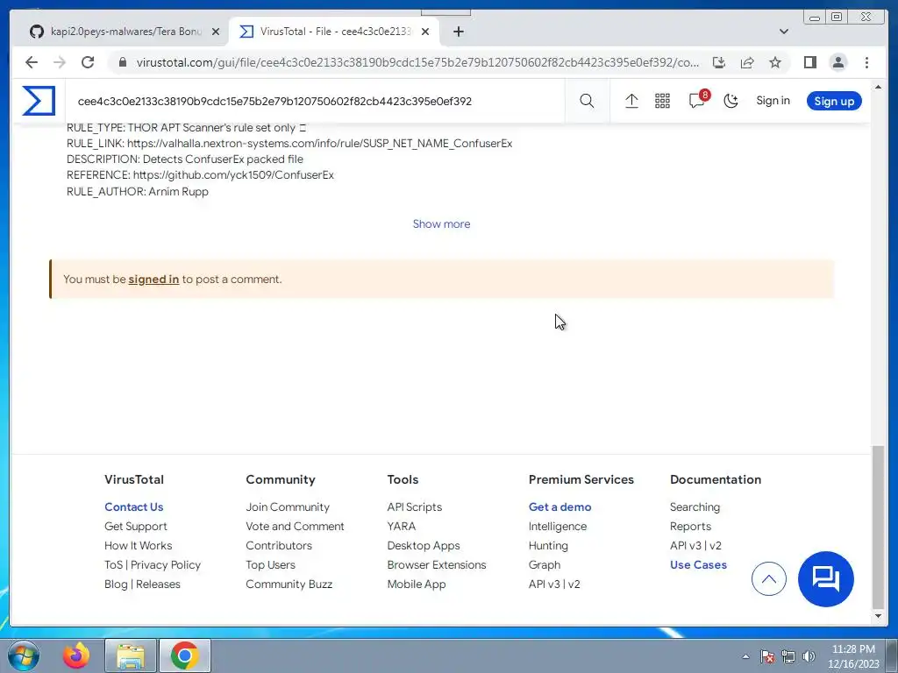Click Show more to expand comments
Image resolution: width=898 pixels, height=673 pixels.
[x=442, y=224]
